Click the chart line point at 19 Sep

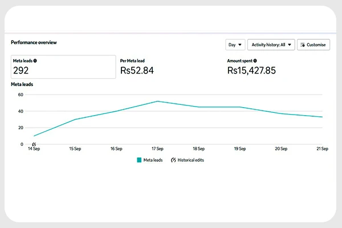(x=240, y=107)
